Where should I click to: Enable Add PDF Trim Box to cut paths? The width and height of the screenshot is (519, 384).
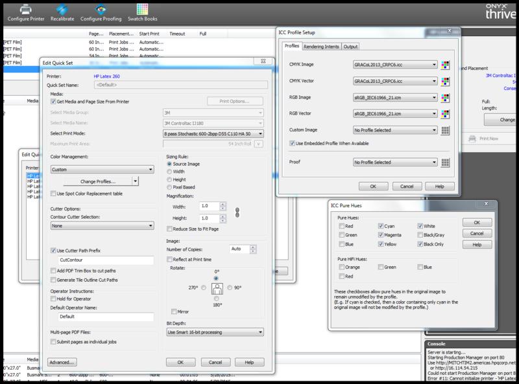pos(53,271)
